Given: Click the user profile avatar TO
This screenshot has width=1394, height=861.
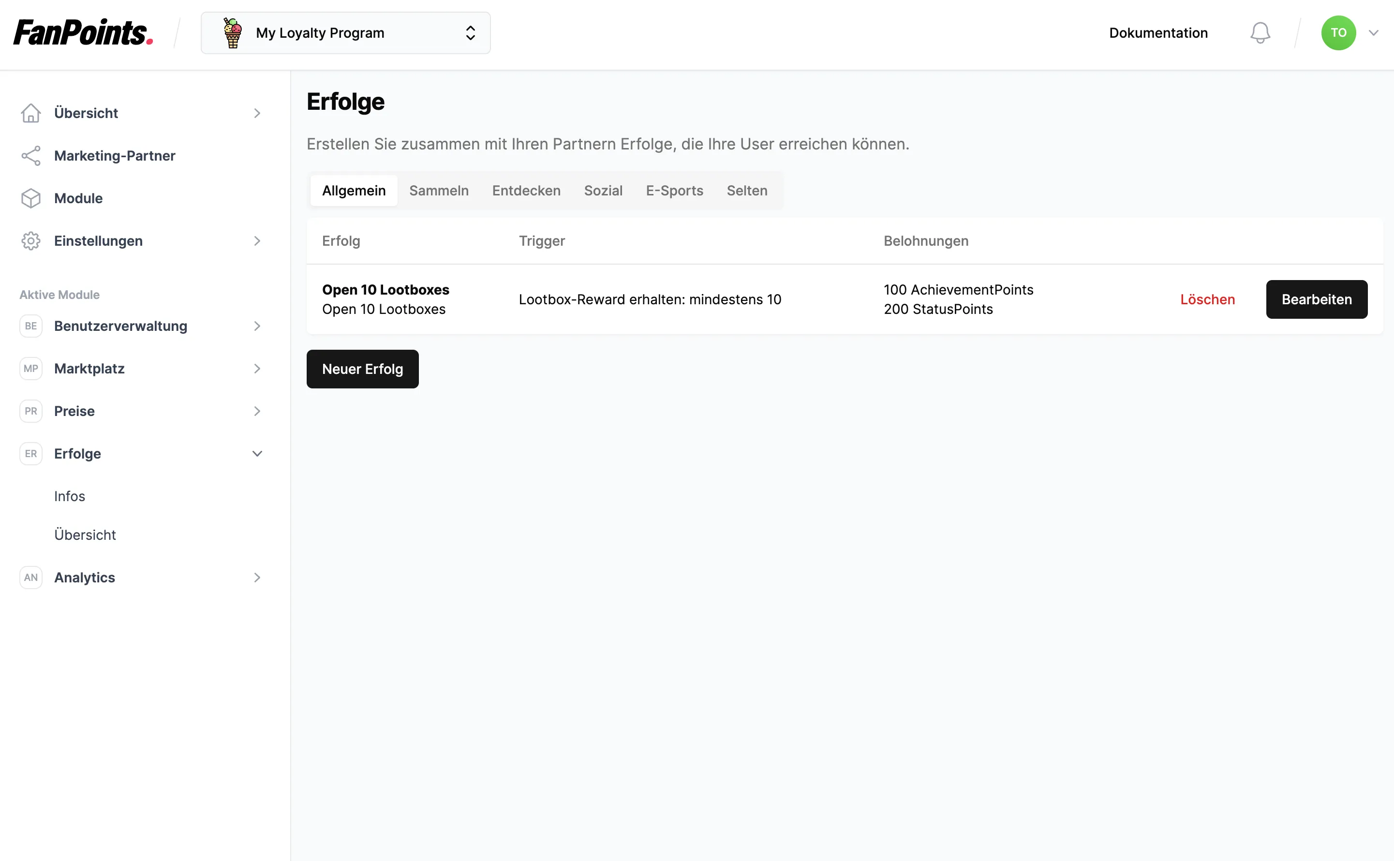Looking at the screenshot, I should tap(1338, 33).
